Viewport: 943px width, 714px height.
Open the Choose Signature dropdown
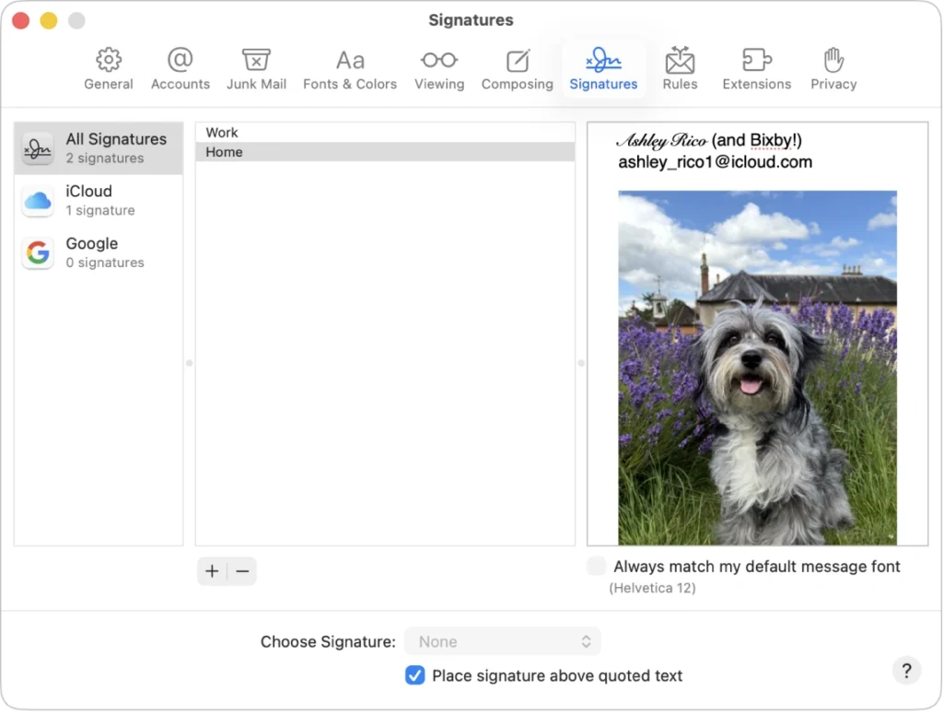pos(503,641)
